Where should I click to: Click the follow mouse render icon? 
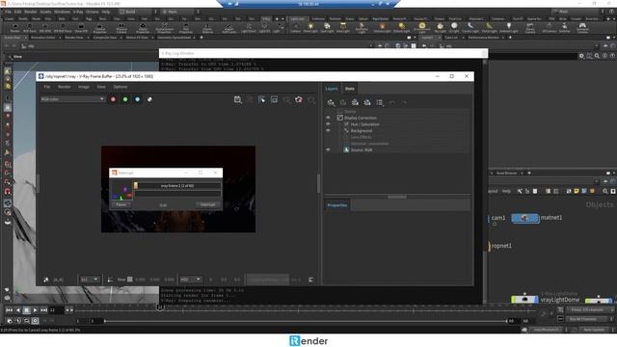click(x=261, y=100)
